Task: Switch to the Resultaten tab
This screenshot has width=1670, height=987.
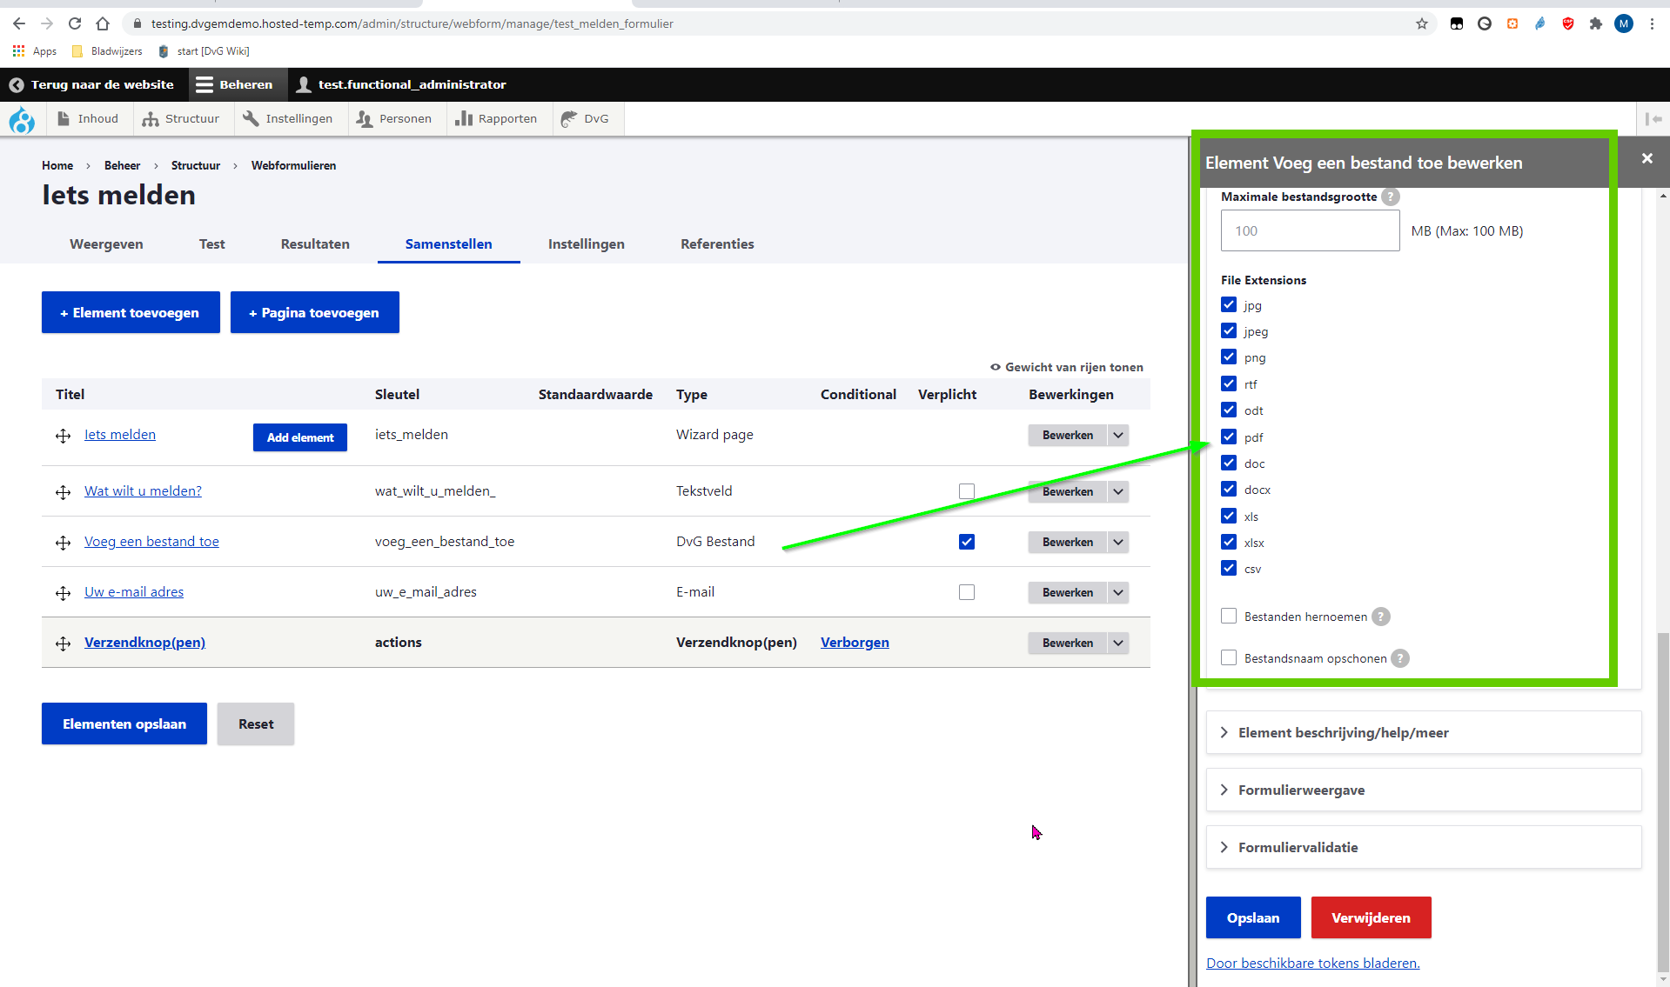Action: point(315,244)
